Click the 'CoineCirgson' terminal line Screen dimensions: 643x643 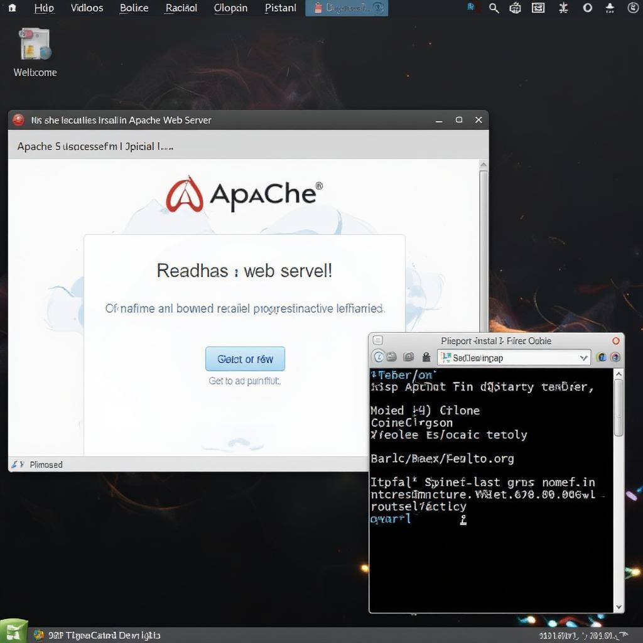pyautogui.click(x=412, y=423)
